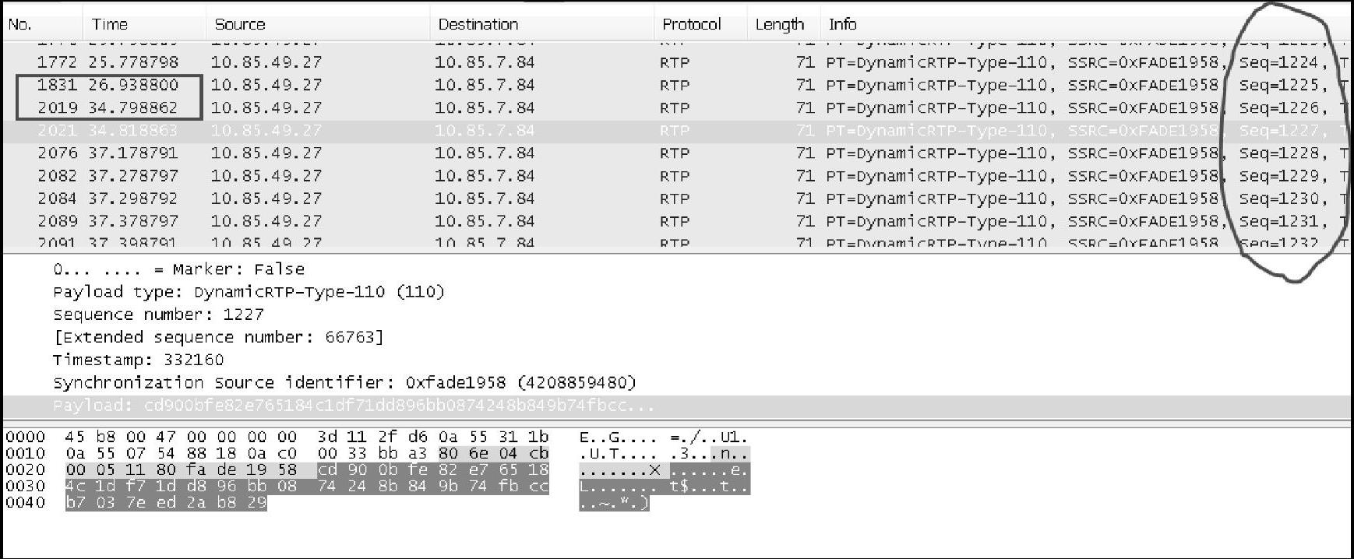Select packet 2076 with Seq=1228
The height and width of the screenshot is (559, 1354).
[x=677, y=153]
